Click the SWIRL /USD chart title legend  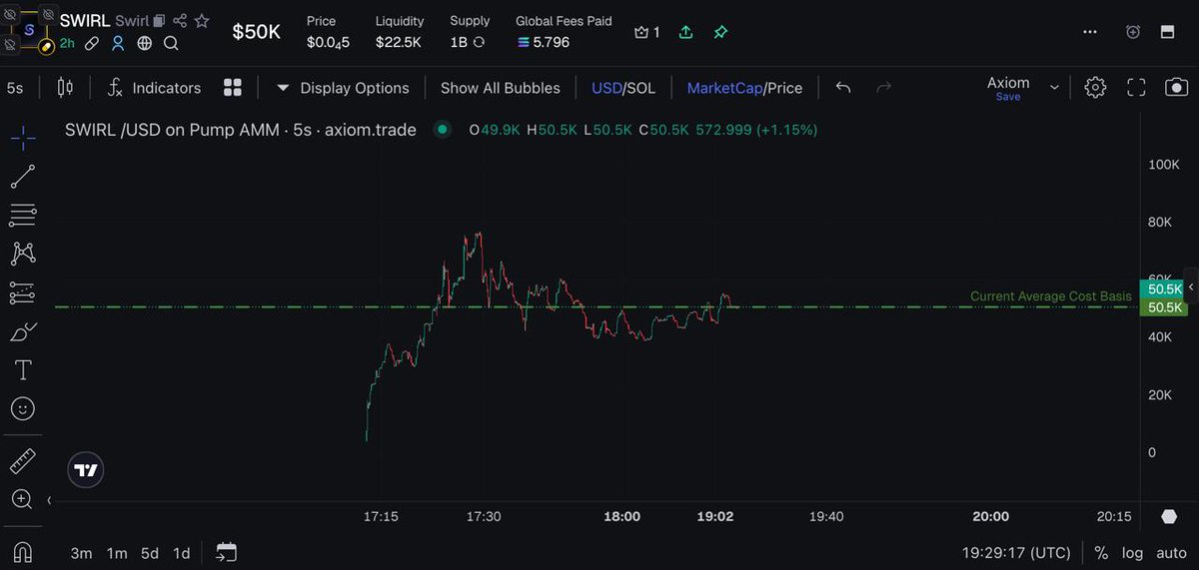[x=241, y=130]
